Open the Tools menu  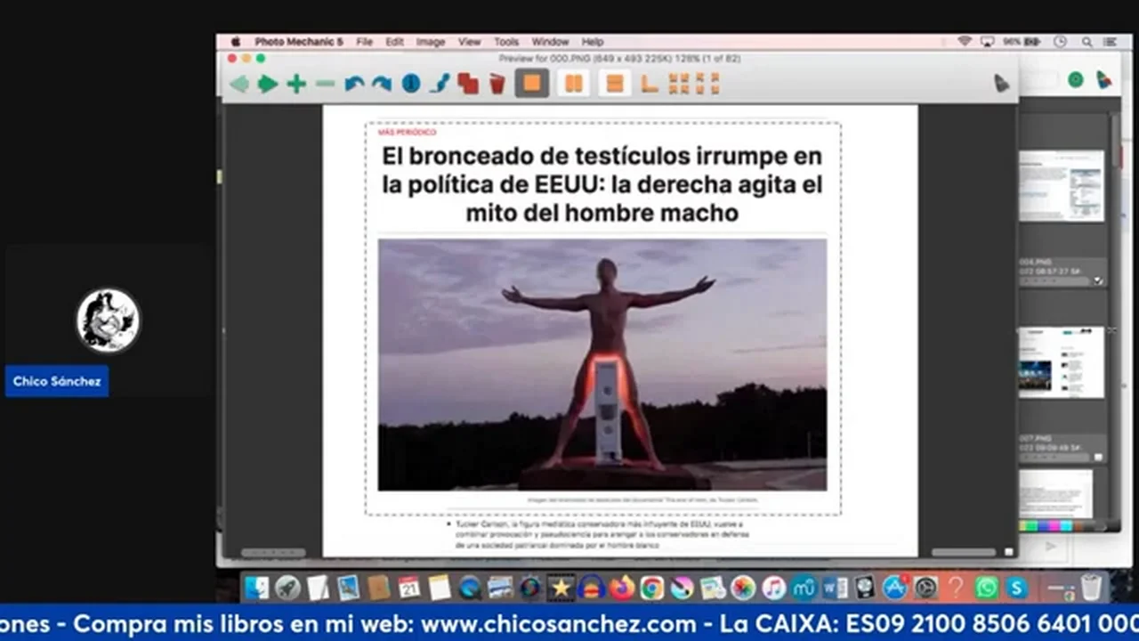click(506, 42)
